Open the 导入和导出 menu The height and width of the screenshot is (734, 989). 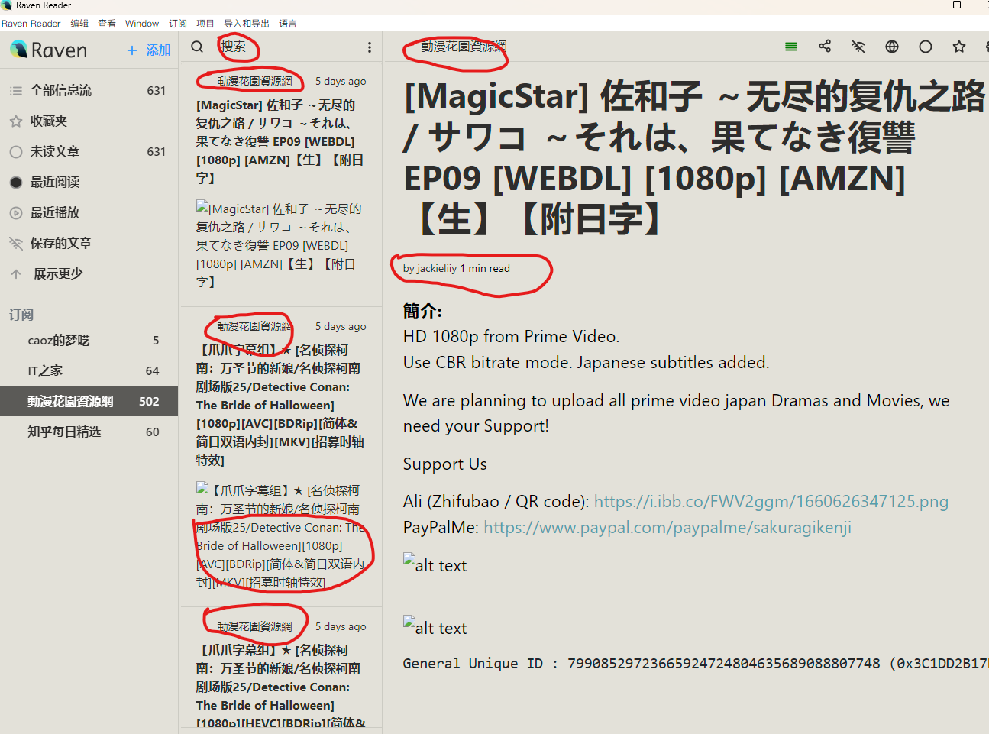[x=247, y=24]
